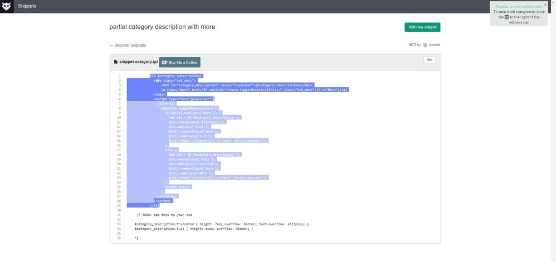Click line number 36 in the gutter
Screen dimensions: 557x262
click(x=119, y=238)
